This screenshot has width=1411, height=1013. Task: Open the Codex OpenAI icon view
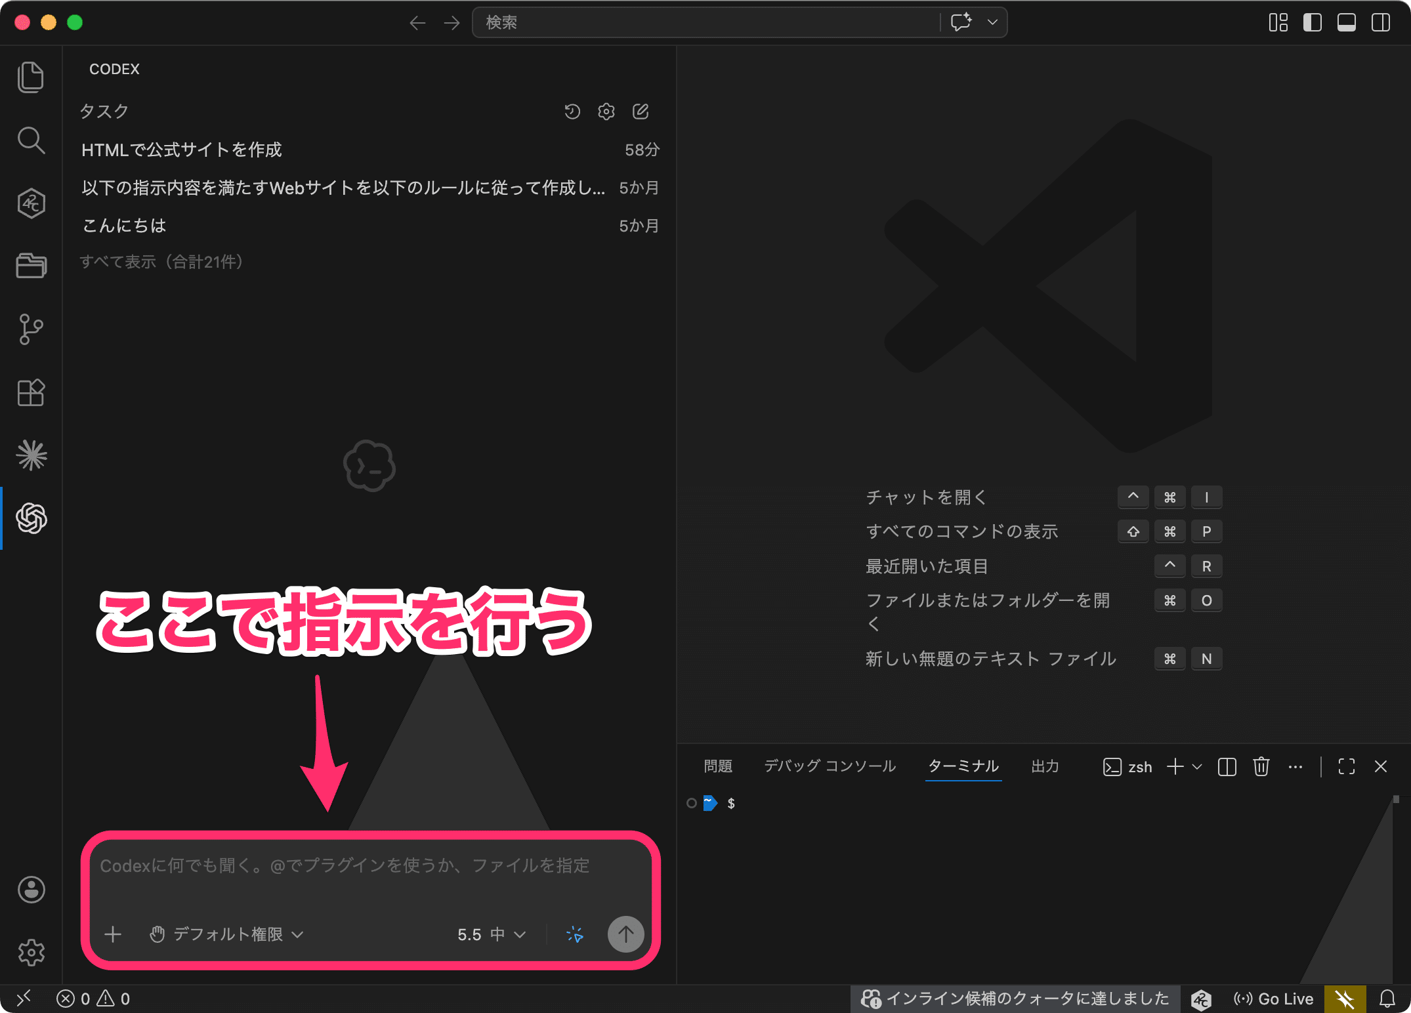[x=31, y=518]
